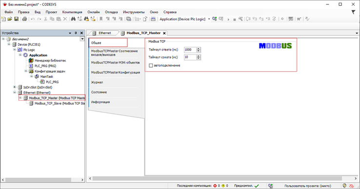This screenshot has height=189, width=360.
Task: Open the Онлайн menu
Action: point(94,12)
